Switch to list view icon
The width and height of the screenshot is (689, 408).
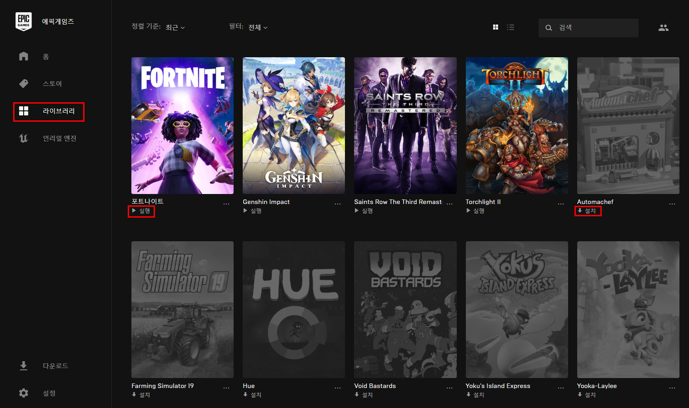(511, 27)
